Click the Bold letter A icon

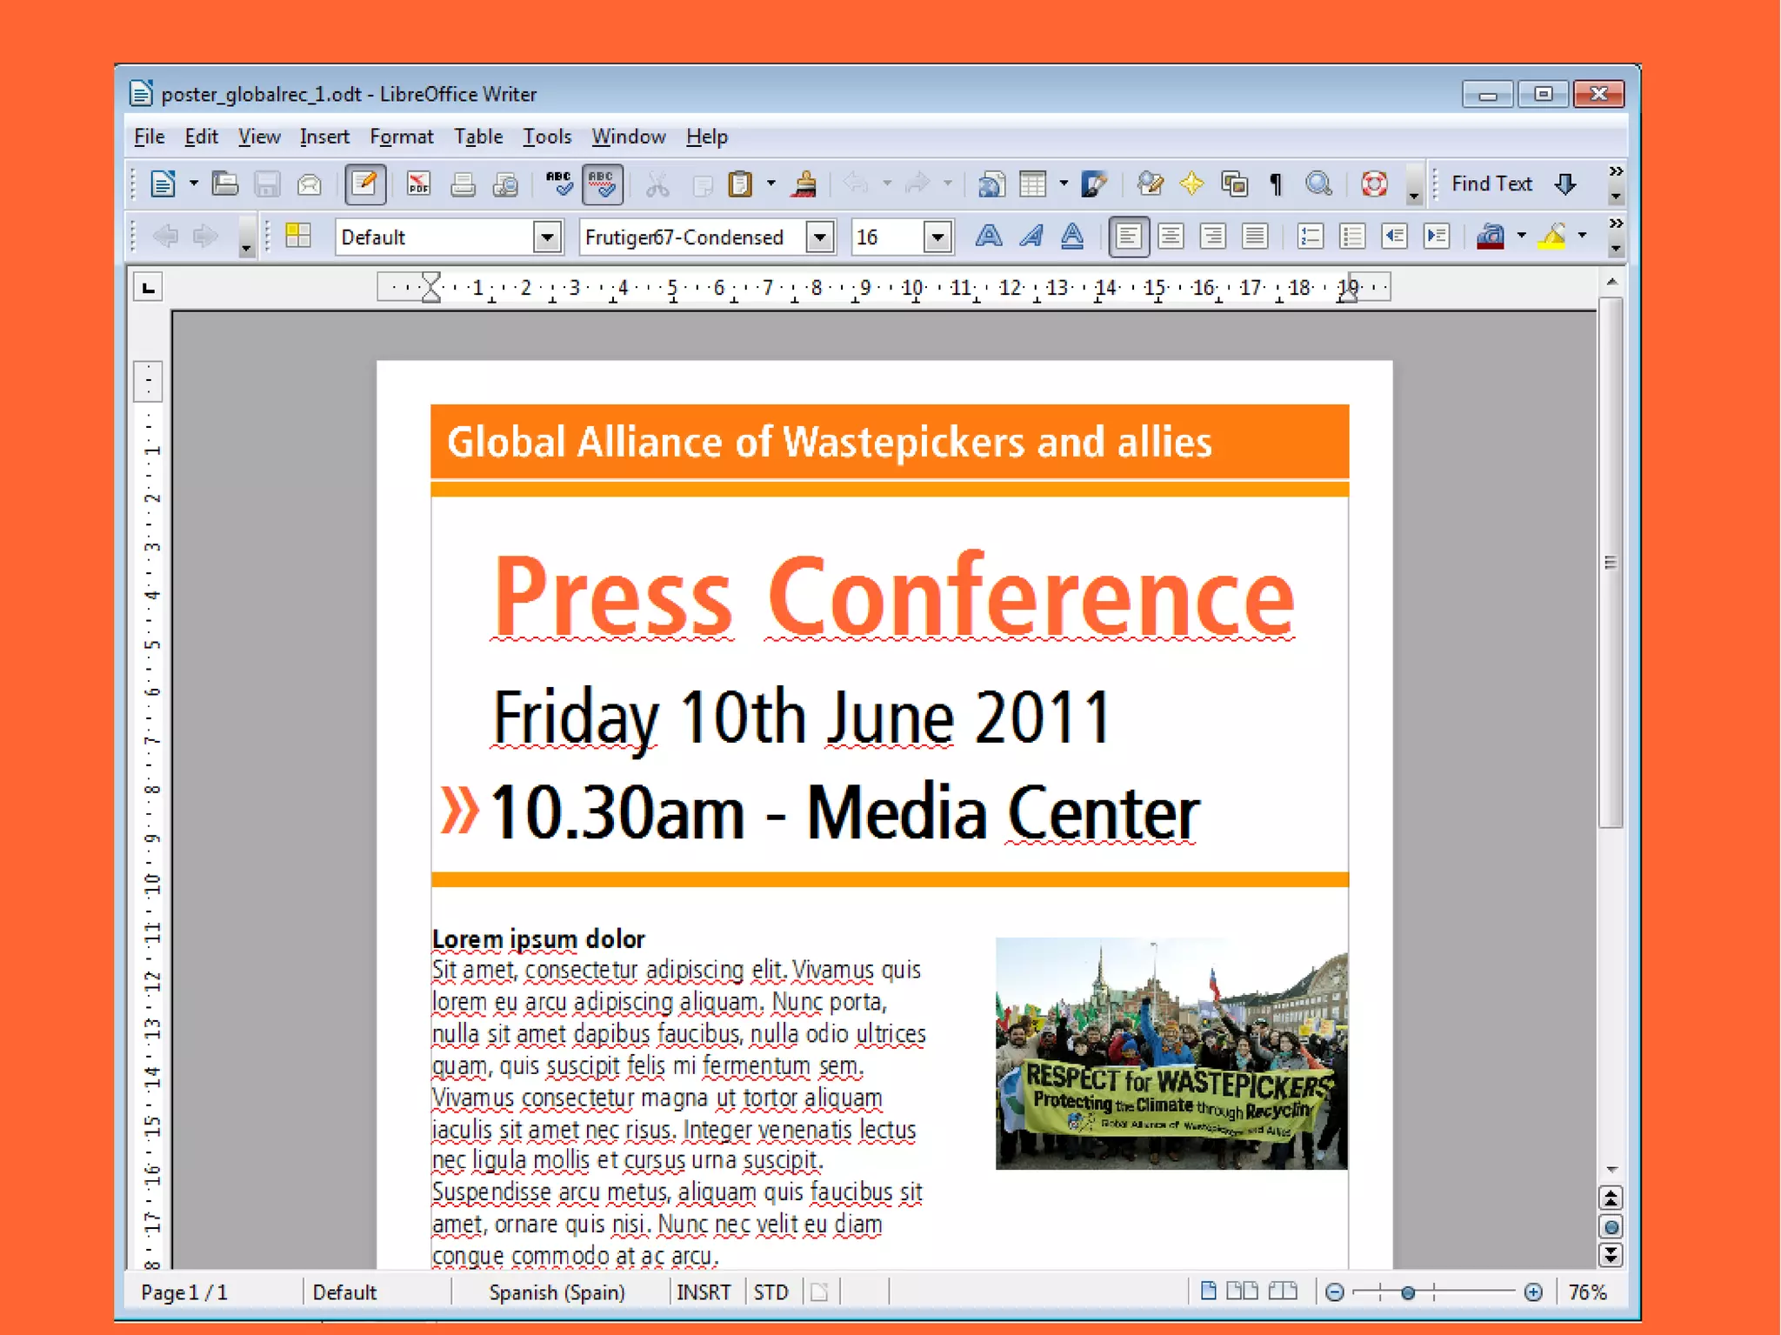tap(989, 237)
